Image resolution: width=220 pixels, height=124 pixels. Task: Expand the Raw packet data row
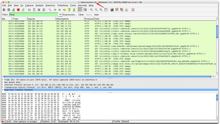tap(3, 82)
